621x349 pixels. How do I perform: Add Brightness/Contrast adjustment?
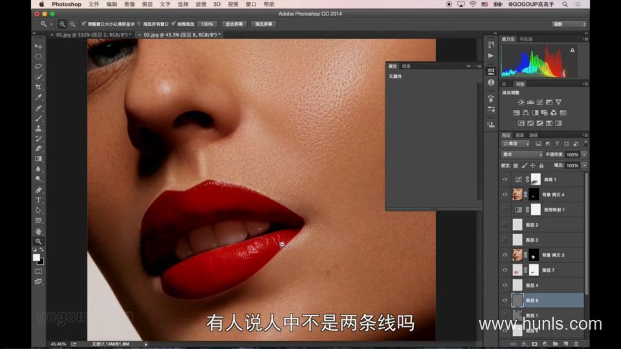(x=521, y=102)
